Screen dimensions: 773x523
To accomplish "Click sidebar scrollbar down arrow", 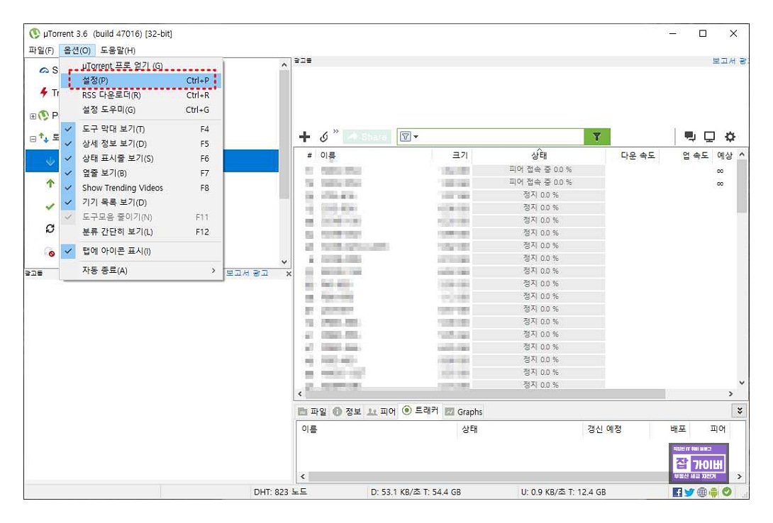I will tap(284, 262).
